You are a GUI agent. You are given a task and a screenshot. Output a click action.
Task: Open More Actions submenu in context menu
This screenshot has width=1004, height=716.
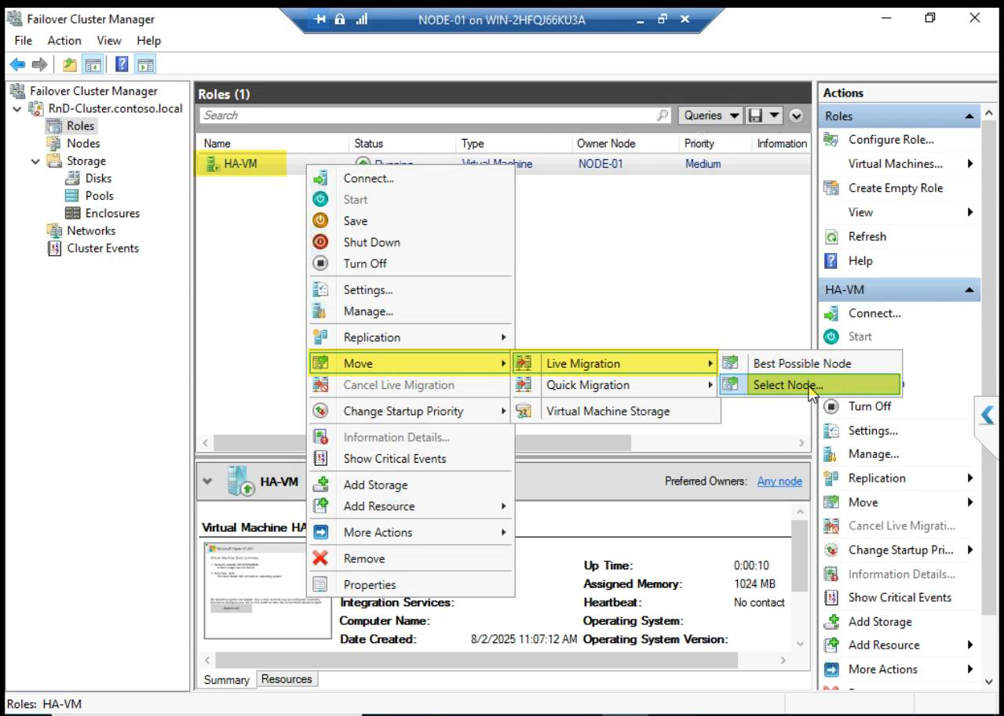[x=410, y=532]
